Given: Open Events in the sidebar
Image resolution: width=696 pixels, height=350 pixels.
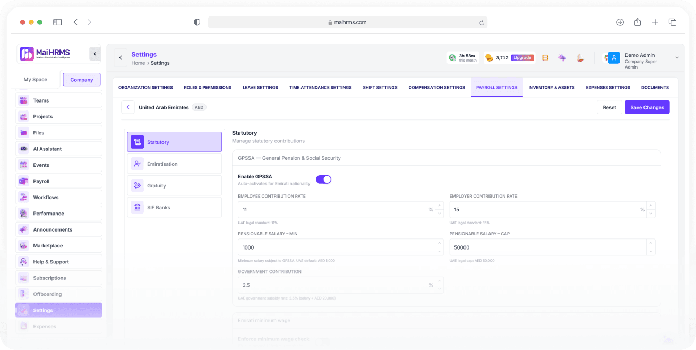Looking at the screenshot, I should [59, 165].
